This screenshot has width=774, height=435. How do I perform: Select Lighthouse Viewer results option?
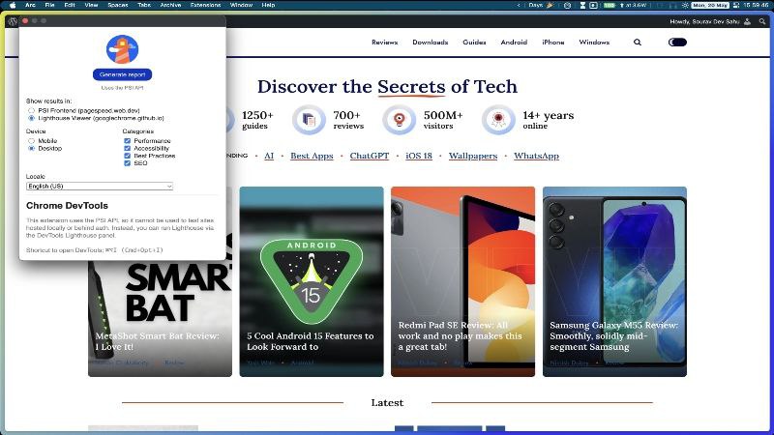coord(32,118)
